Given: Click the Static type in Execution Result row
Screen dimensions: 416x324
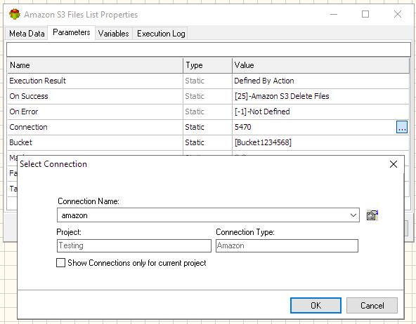Looking at the screenshot, I should (x=195, y=81).
